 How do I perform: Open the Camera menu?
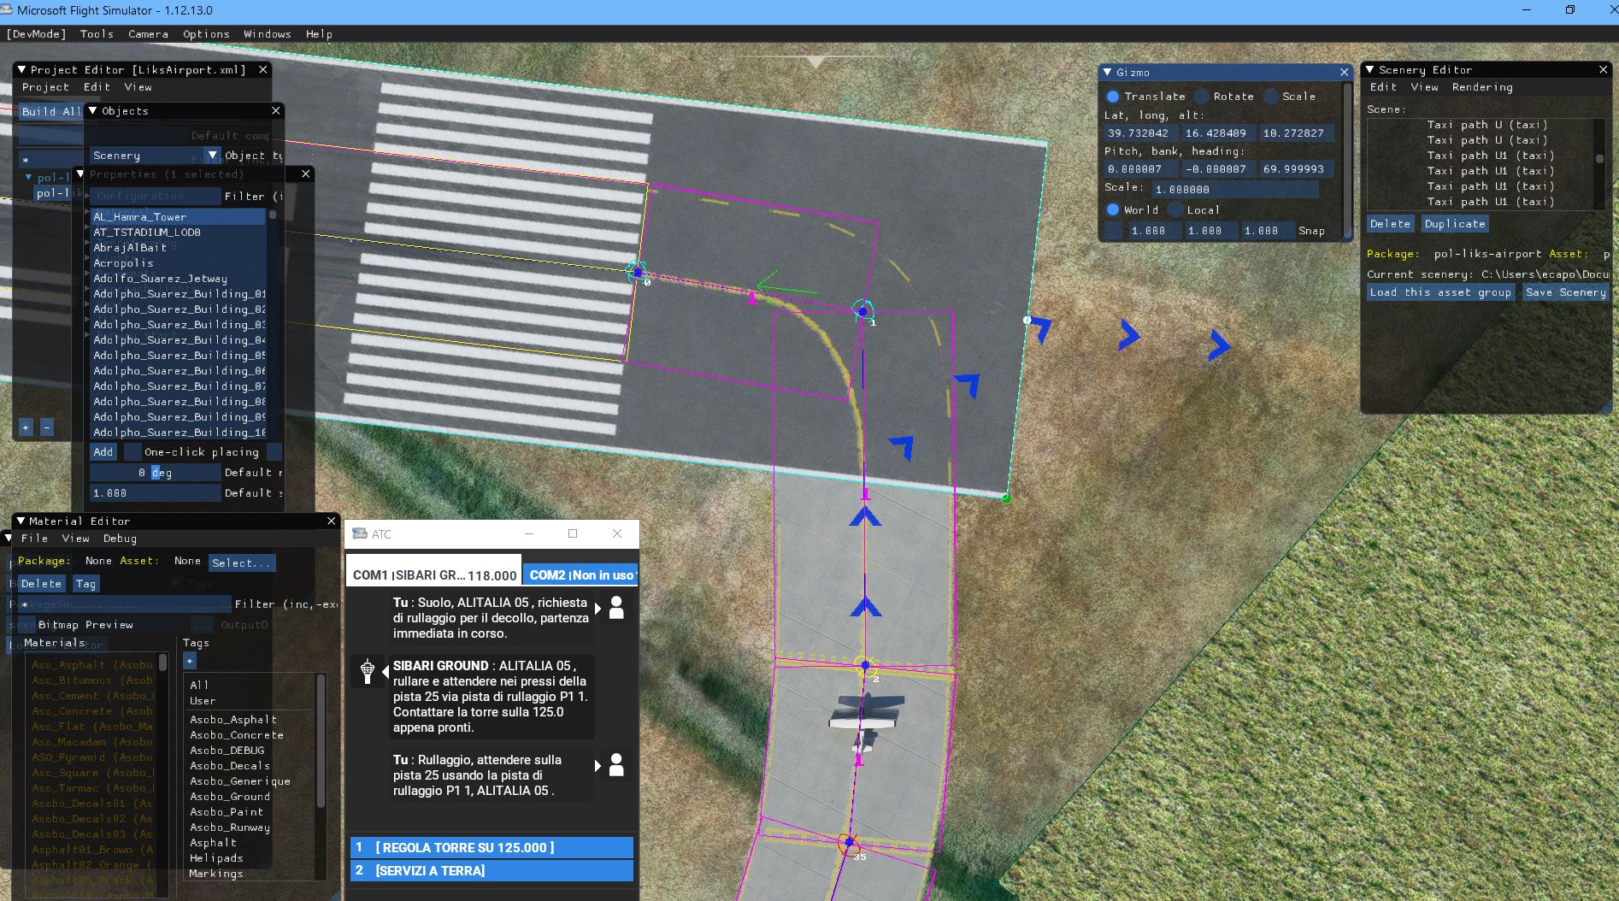click(x=148, y=34)
